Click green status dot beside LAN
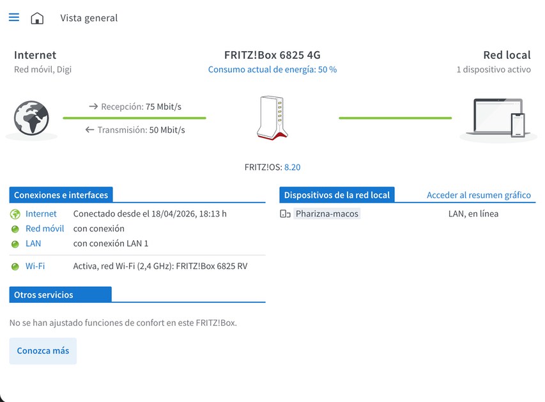The image size is (545, 402). coord(15,244)
